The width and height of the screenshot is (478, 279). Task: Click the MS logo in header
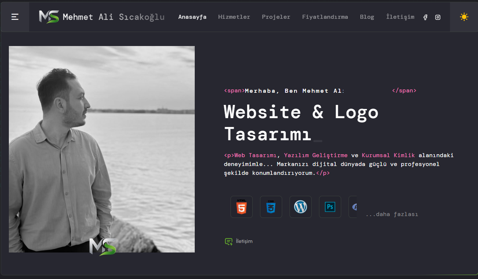(49, 17)
